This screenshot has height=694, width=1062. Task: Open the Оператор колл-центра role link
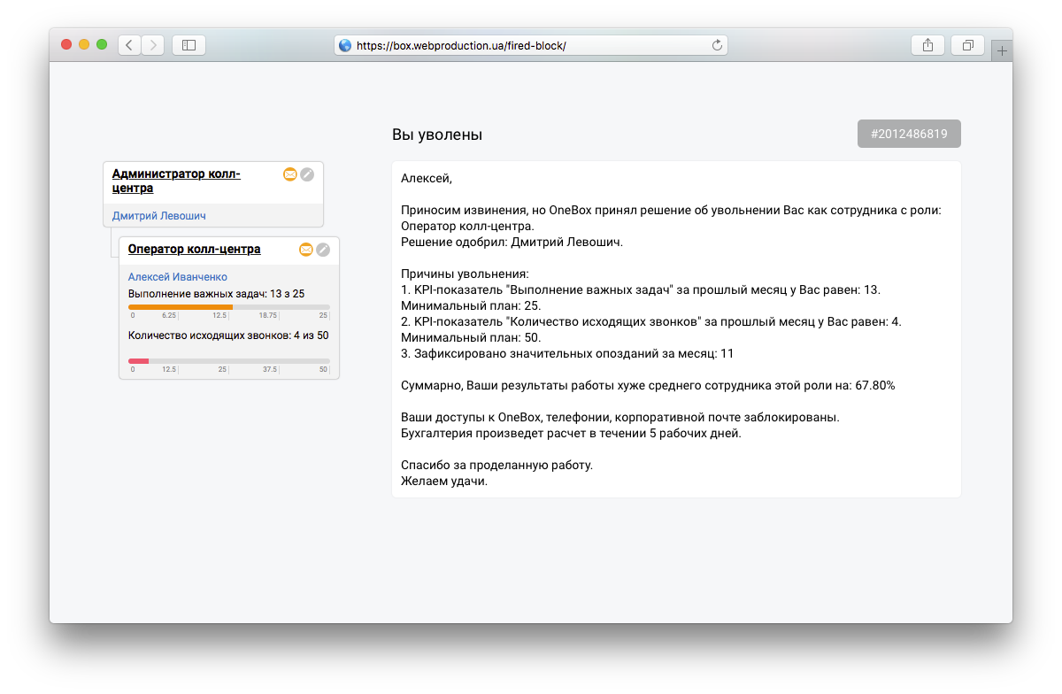click(194, 250)
